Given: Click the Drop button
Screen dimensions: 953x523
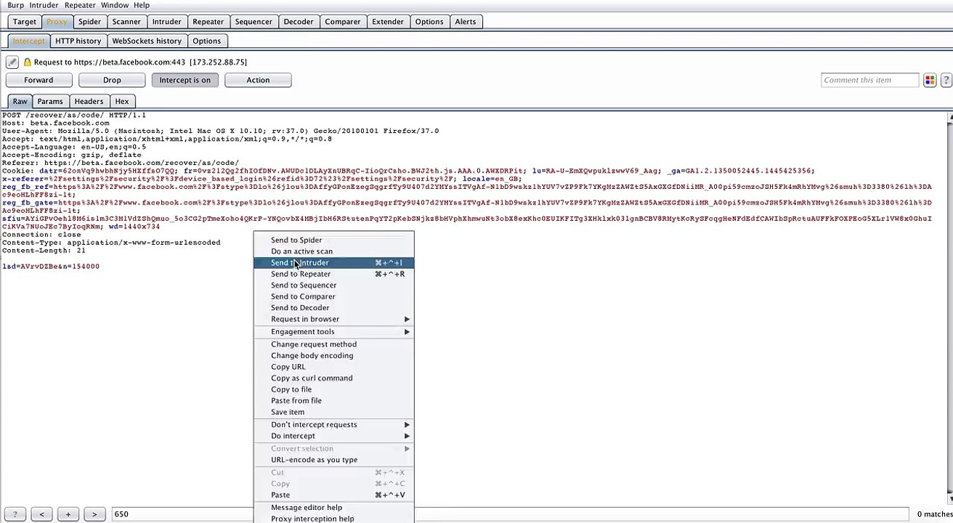Looking at the screenshot, I should point(112,80).
